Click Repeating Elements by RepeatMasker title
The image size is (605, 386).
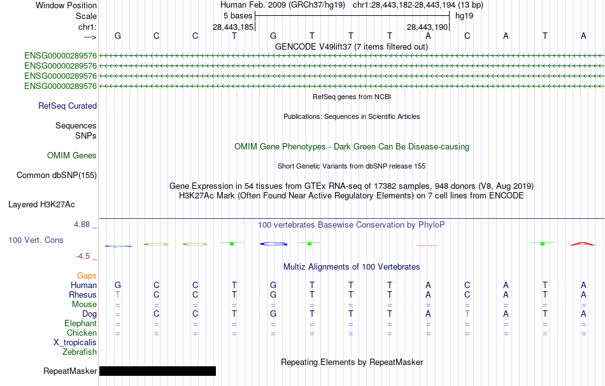[352, 362]
